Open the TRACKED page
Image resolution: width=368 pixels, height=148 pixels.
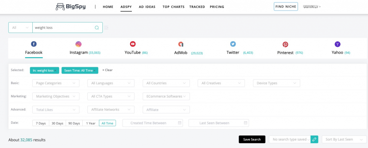pyautogui.click(x=197, y=7)
